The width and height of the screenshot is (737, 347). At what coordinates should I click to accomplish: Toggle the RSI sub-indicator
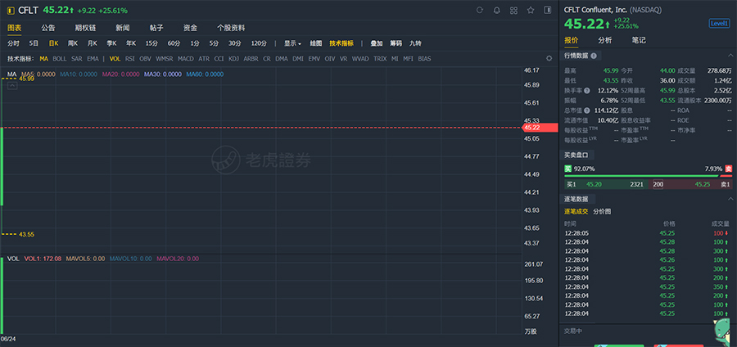(129, 59)
